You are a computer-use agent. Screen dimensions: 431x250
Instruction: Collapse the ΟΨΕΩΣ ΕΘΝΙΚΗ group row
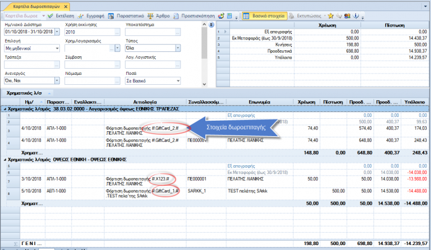(5, 160)
